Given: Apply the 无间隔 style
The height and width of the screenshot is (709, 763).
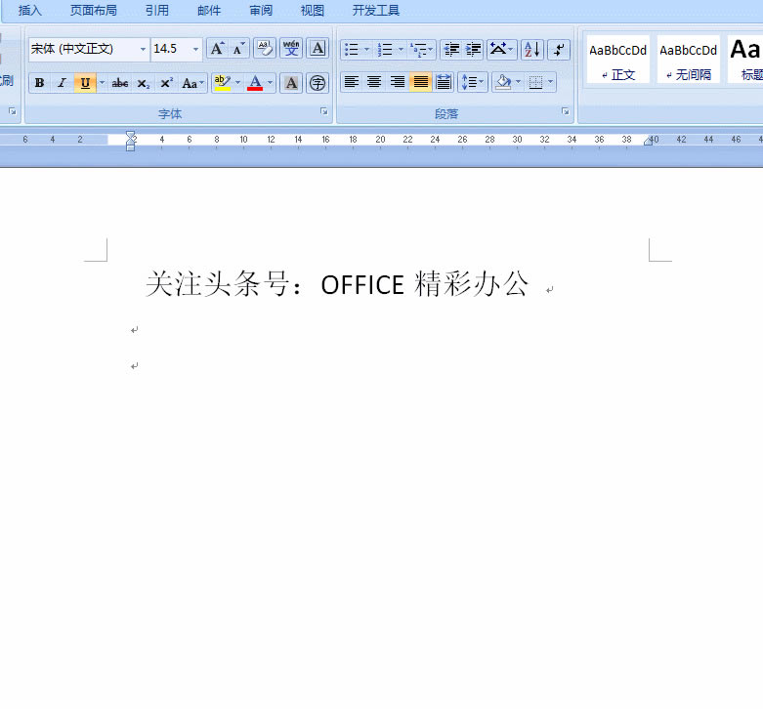Looking at the screenshot, I should [688, 59].
